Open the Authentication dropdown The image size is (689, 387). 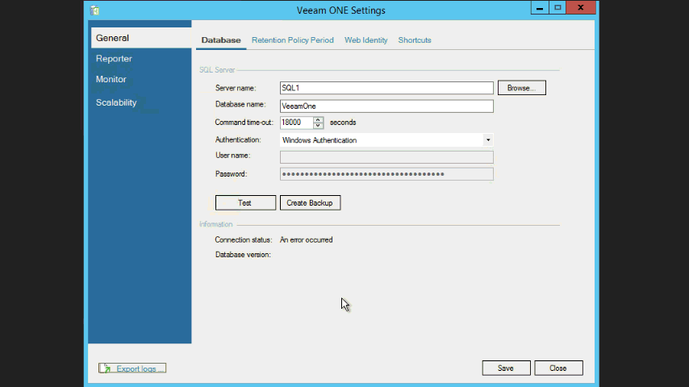[386, 140]
